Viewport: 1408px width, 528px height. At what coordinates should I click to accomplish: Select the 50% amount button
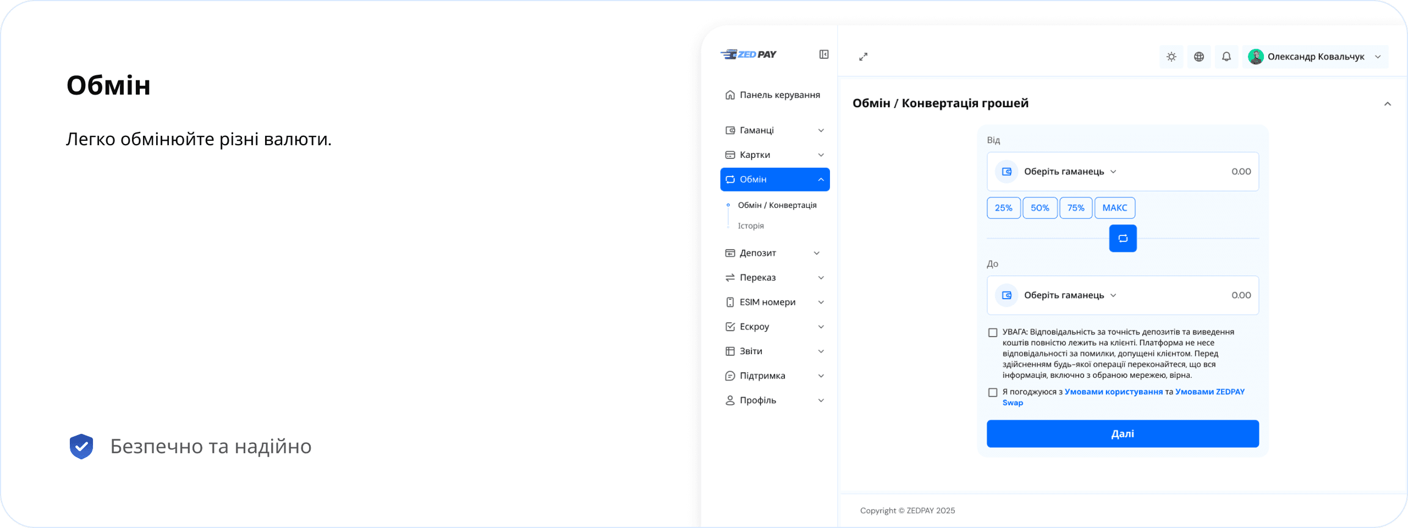pyautogui.click(x=1039, y=208)
